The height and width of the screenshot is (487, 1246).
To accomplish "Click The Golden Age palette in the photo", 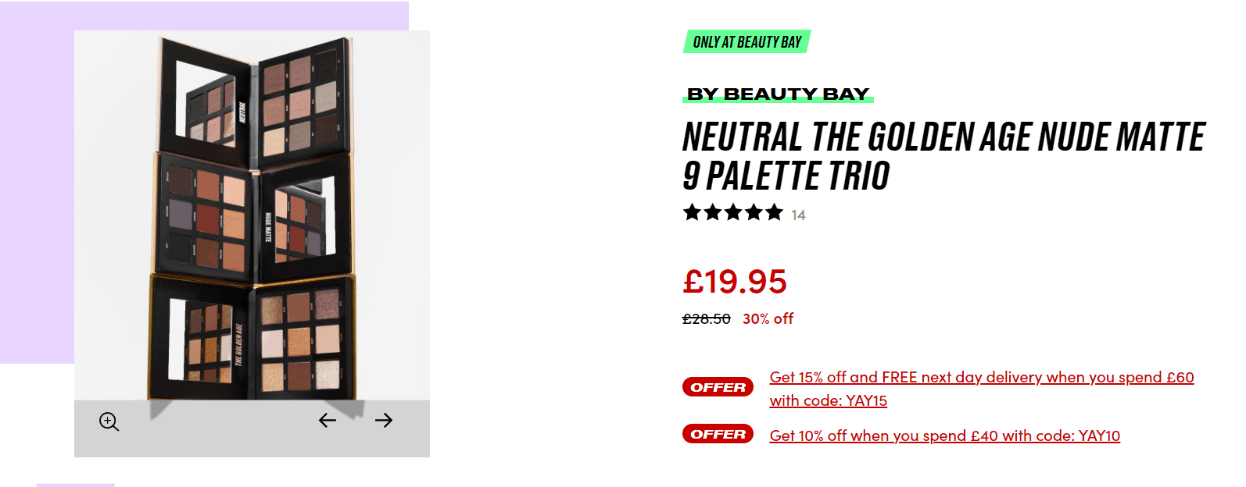I will (252, 337).
